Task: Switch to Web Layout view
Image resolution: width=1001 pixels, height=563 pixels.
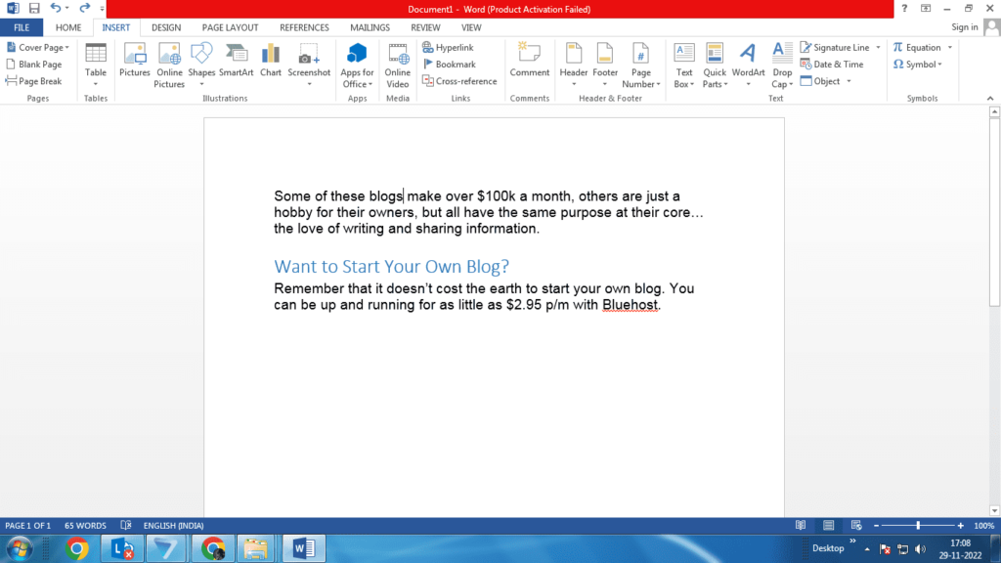Action: (x=856, y=525)
